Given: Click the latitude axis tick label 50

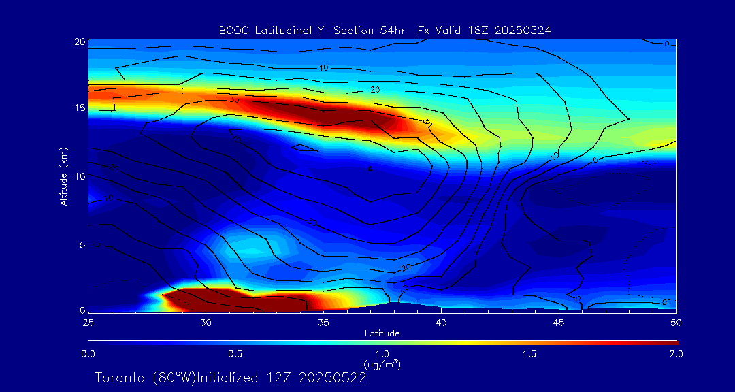Looking at the screenshot, I should (x=676, y=323).
